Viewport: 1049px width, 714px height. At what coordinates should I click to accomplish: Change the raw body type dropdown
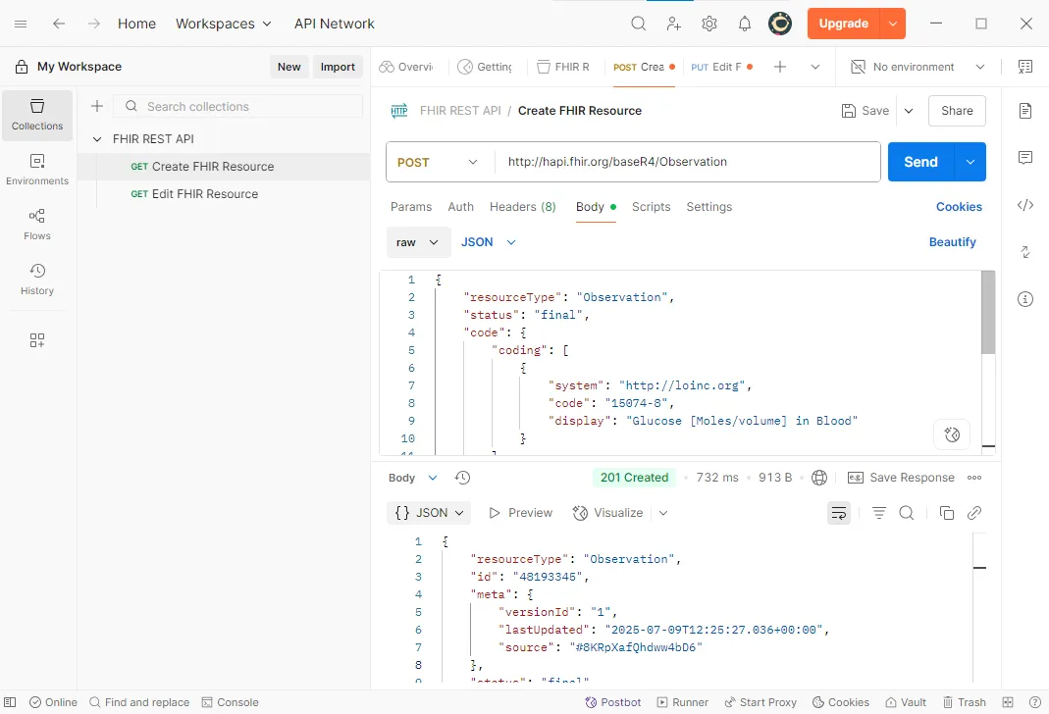(x=417, y=242)
